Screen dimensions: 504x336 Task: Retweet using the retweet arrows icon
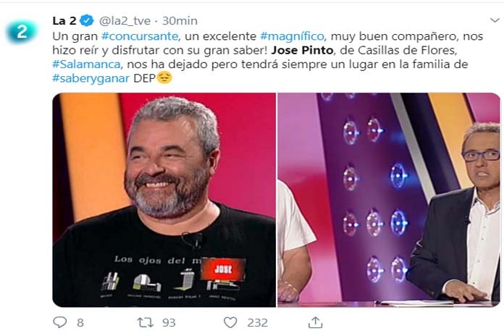[x=145, y=322]
